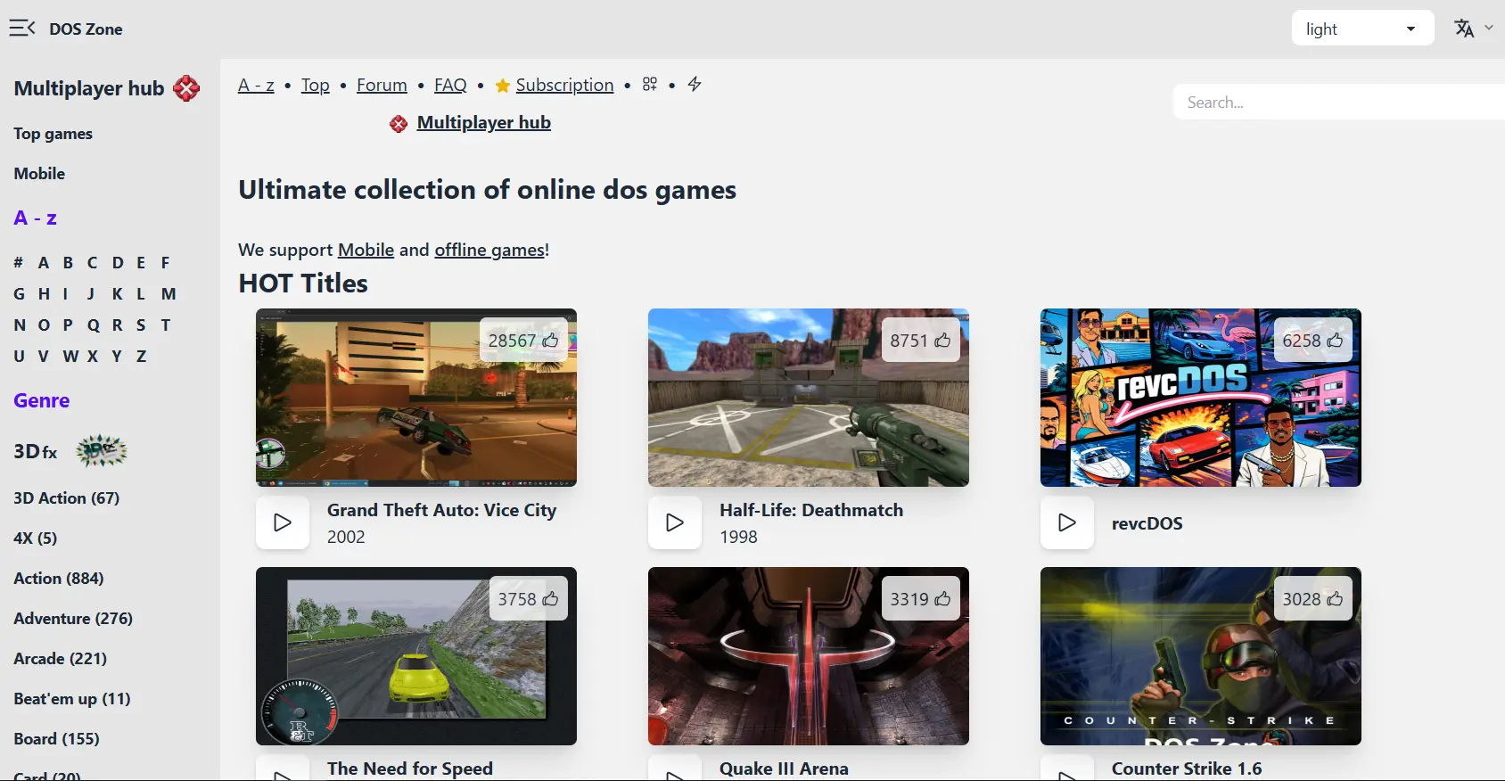
Task: Open the A - z sidebar heading
Action: [36, 218]
